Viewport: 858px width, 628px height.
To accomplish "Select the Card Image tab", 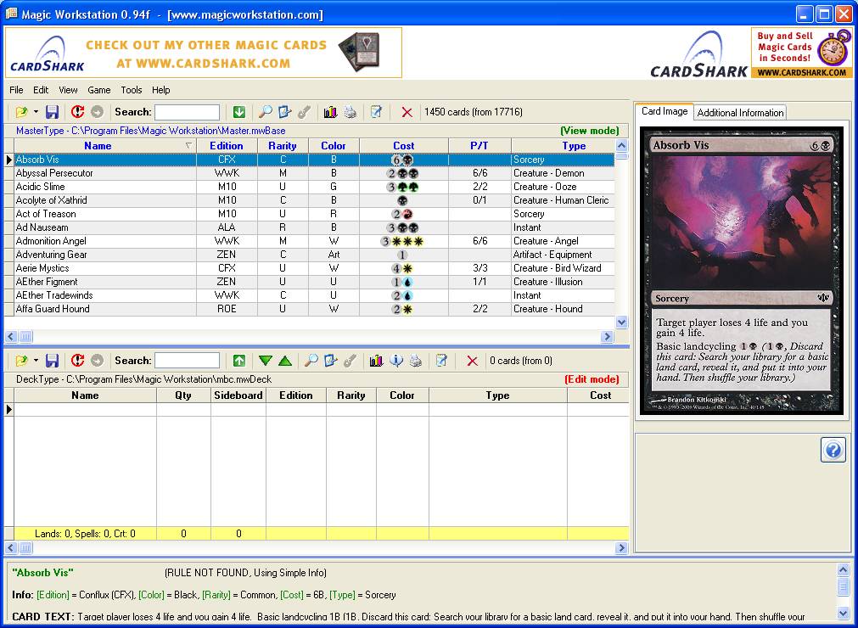I will point(665,111).
